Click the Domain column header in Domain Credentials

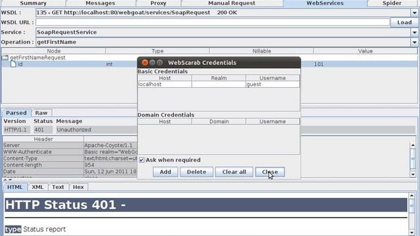click(219, 121)
